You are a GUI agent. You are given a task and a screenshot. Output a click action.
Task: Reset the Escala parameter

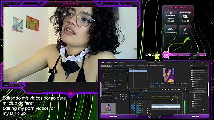128,77
